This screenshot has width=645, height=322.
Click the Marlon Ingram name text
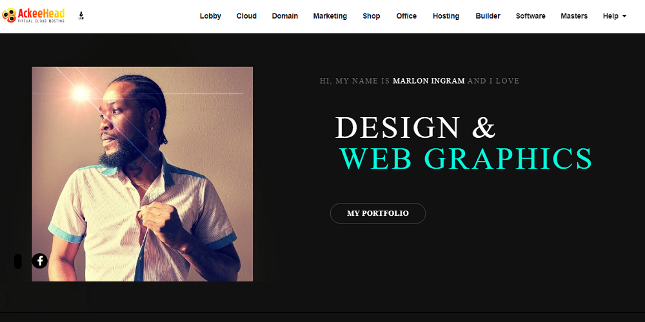pos(429,81)
